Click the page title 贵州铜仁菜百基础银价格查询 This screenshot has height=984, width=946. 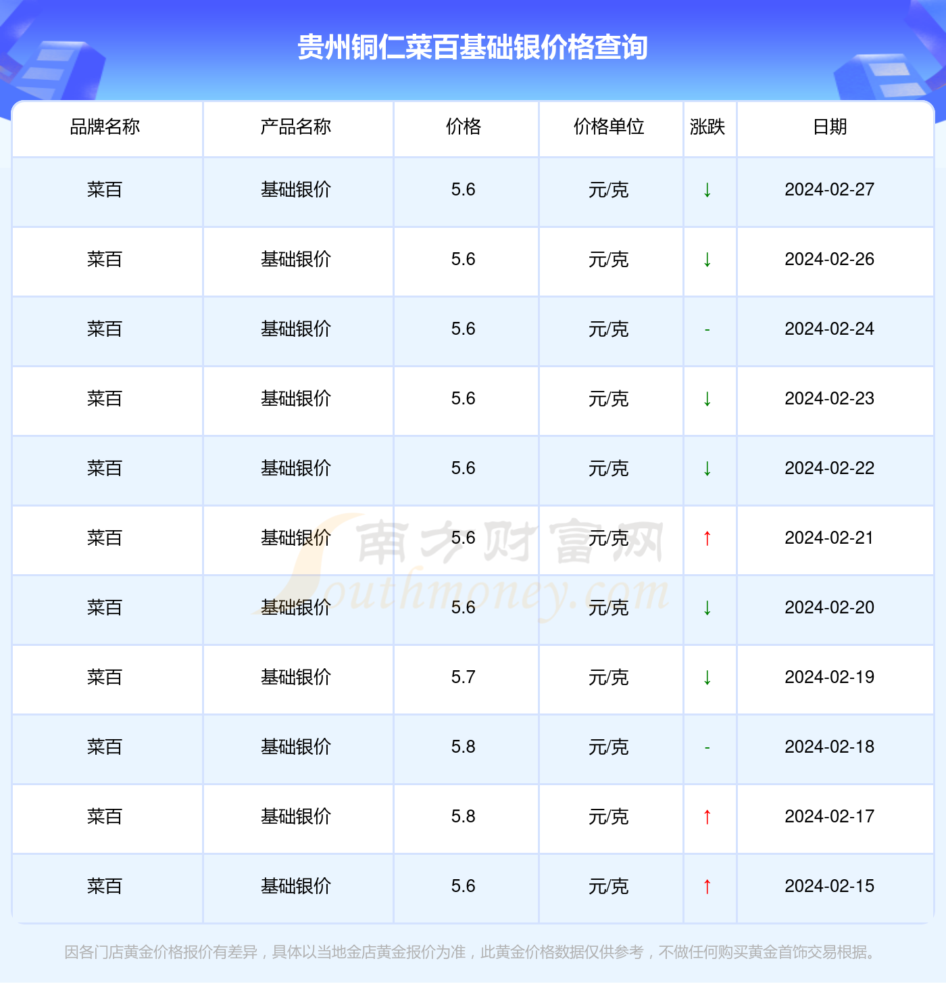tap(473, 47)
